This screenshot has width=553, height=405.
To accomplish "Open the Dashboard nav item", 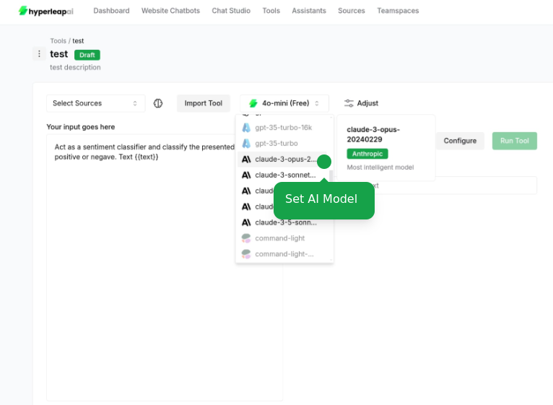I will pyautogui.click(x=111, y=11).
